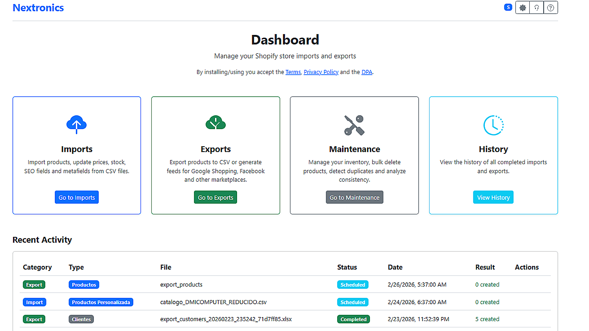Viewport: 589px width, 331px height.
Task: Click the Imports cloud upload icon
Action: coord(77,124)
